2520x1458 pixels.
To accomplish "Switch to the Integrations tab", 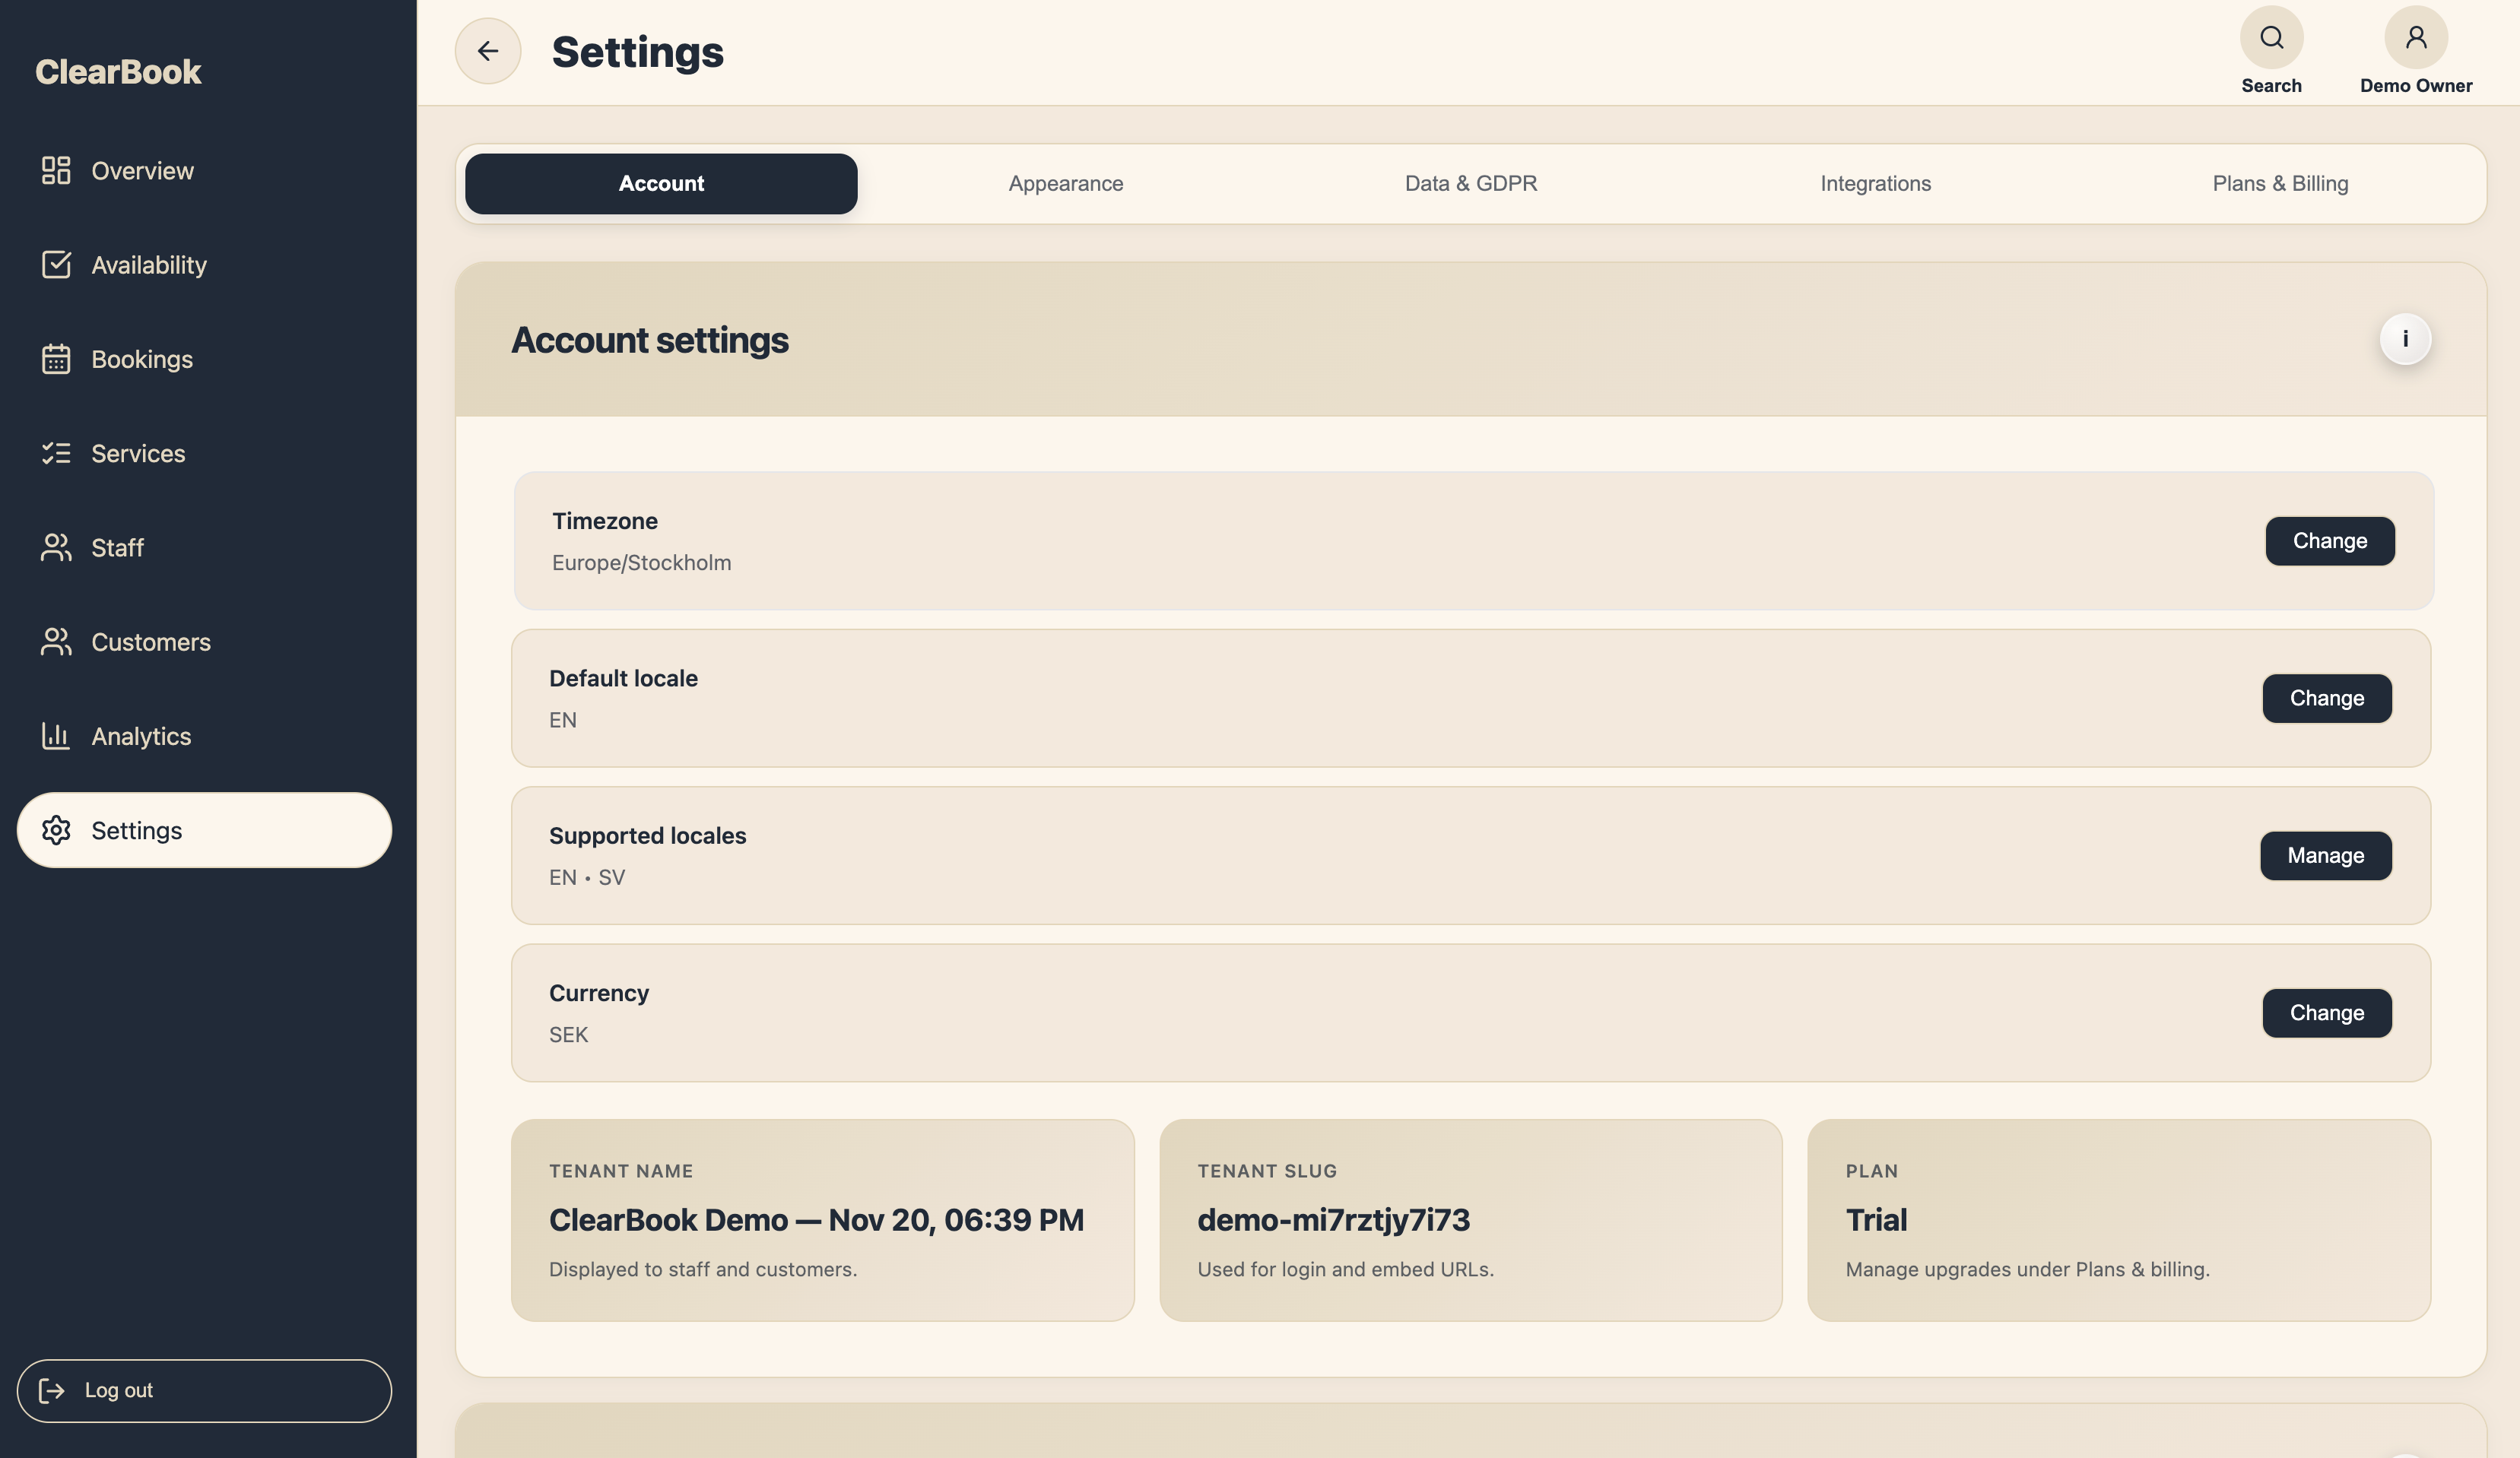I will coord(1875,183).
